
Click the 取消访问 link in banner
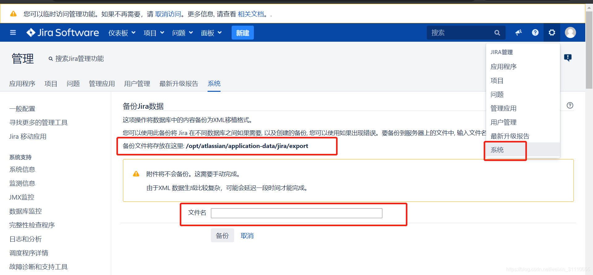[168, 14]
